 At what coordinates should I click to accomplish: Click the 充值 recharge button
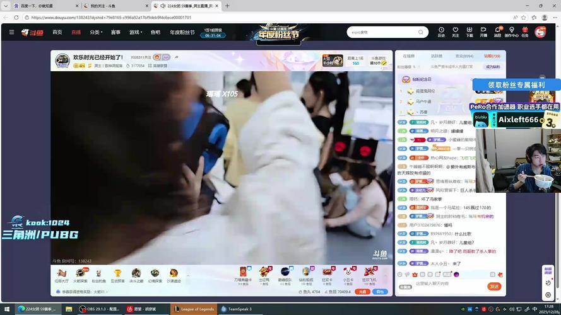[x=362, y=292]
